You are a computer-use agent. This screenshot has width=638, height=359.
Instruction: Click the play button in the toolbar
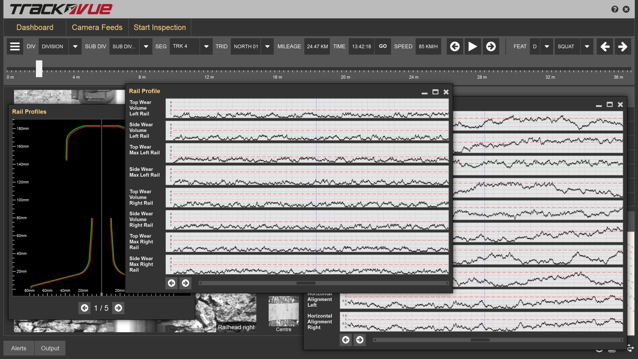(473, 46)
